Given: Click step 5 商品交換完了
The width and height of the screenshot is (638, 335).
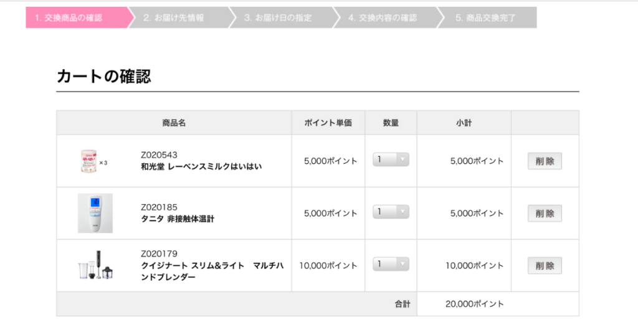Looking at the screenshot, I should (x=486, y=17).
